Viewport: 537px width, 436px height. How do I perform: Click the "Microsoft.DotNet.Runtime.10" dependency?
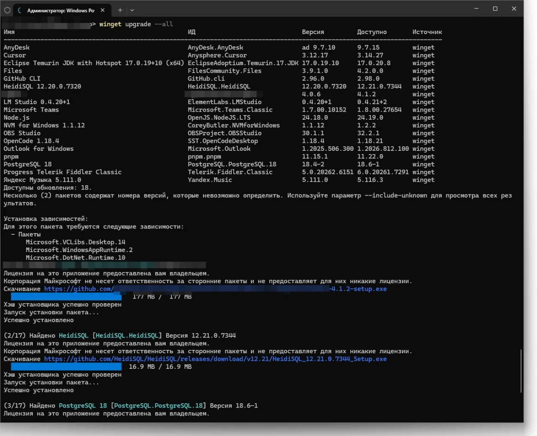[76, 257]
